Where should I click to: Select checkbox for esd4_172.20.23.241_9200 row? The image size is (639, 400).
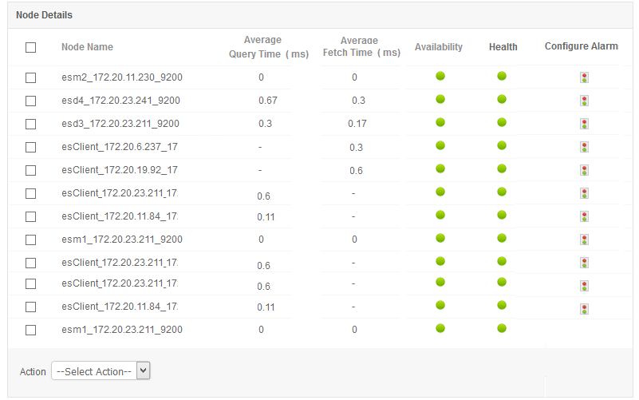click(31, 101)
